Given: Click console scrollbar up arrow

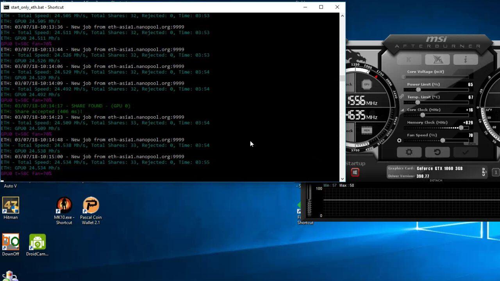Looking at the screenshot, I should (x=342, y=16).
